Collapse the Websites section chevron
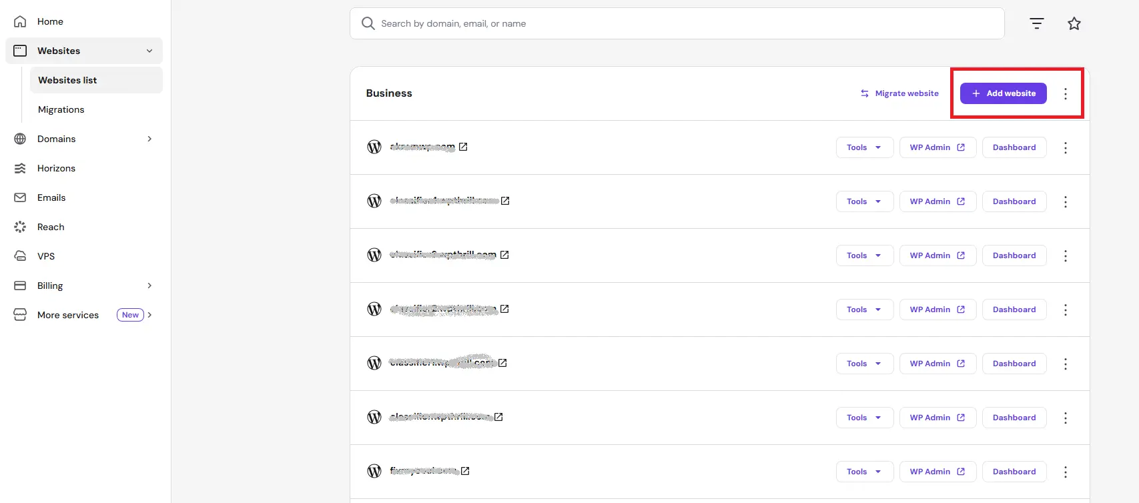The height and width of the screenshot is (503, 1139). 149,51
